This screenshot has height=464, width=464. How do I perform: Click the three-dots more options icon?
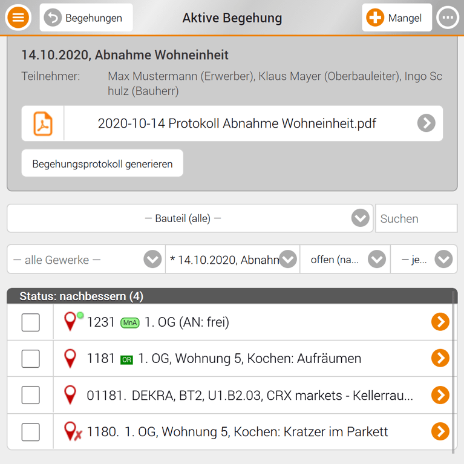(x=448, y=18)
